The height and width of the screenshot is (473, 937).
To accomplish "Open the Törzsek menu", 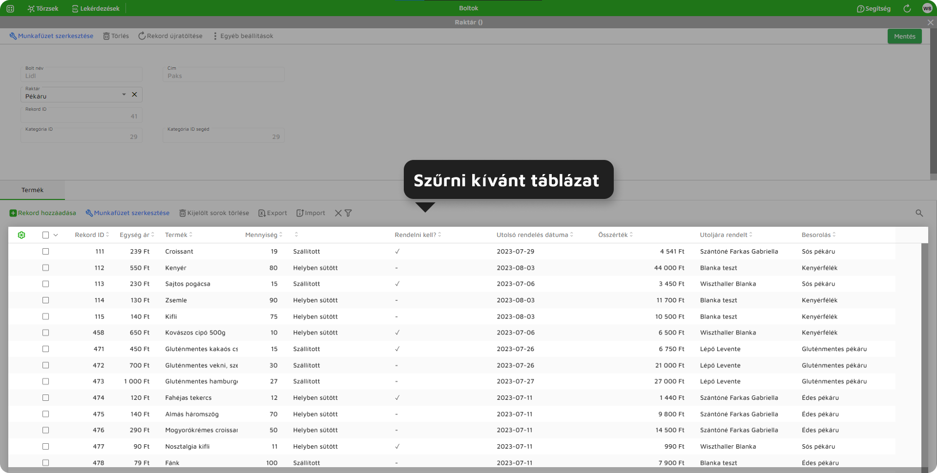I will click(x=43, y=8).
